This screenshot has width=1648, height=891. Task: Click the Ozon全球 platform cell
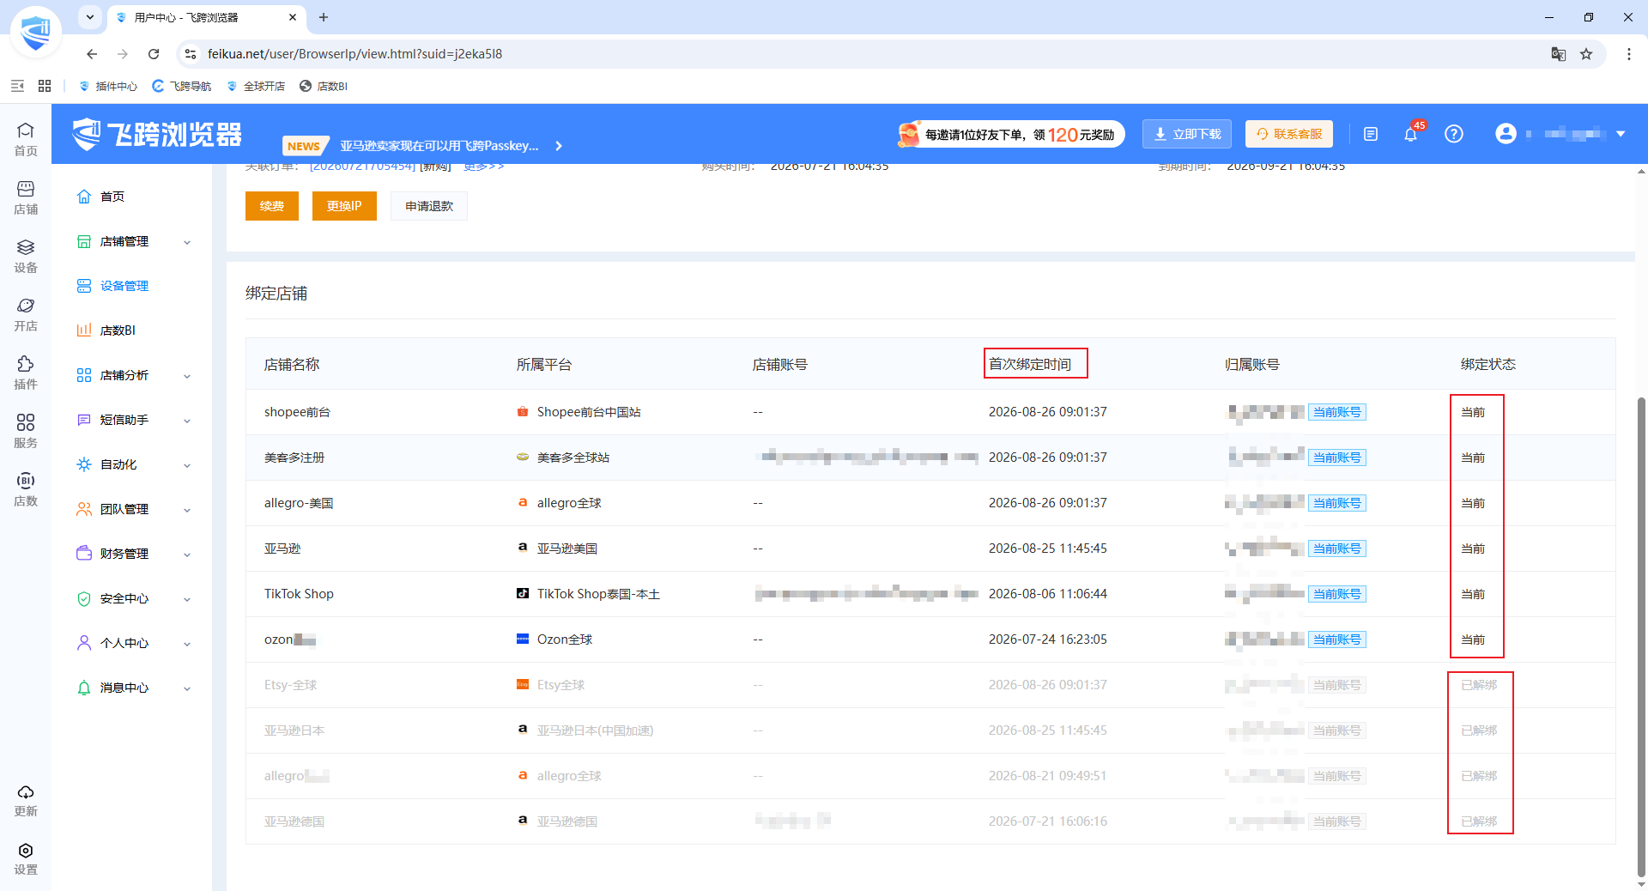tap(554, 639)
